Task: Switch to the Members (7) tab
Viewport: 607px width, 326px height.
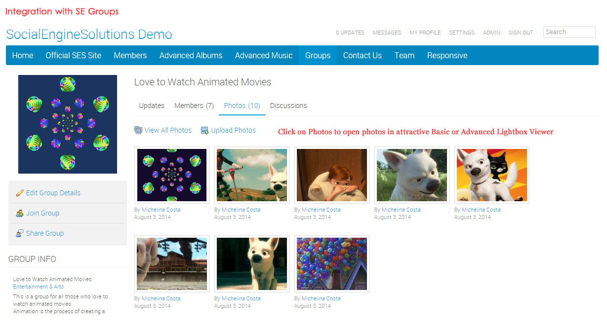Action: coord(194,106)
